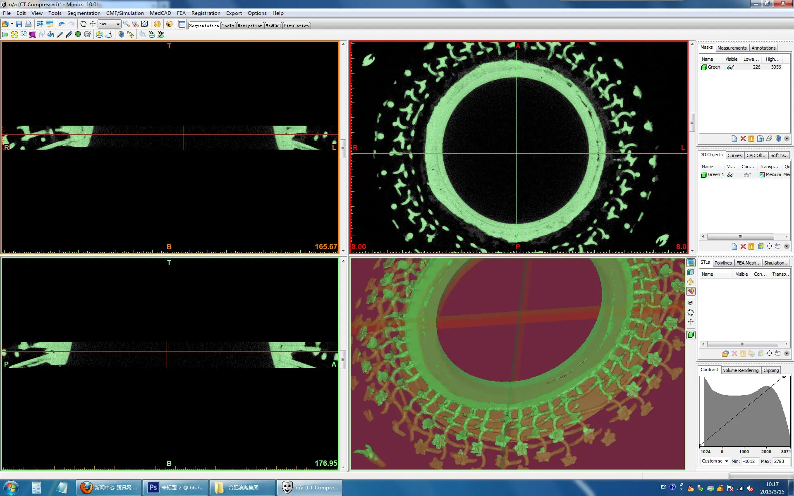Open project information icon

[x=157, y=24]
